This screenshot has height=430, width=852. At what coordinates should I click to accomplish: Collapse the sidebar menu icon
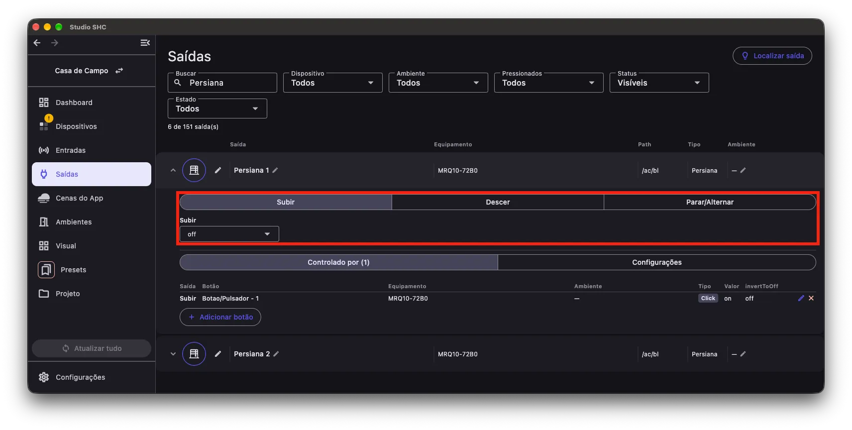point(145,43)
